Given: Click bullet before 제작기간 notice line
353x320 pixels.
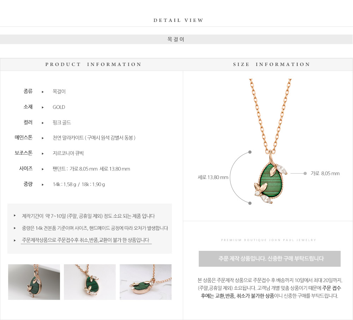Looking at the screenshot, I should [14, 216].
